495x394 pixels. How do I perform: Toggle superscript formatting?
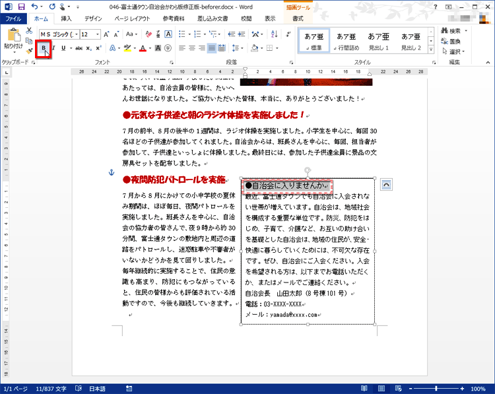tap(99, 48)
